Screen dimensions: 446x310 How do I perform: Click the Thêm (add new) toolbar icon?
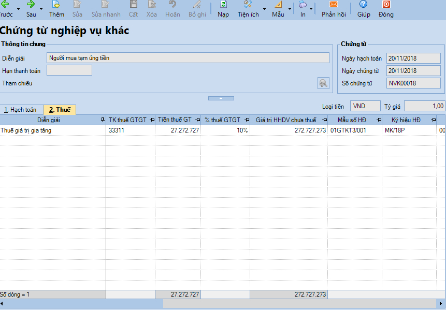[x=56, y=4]
